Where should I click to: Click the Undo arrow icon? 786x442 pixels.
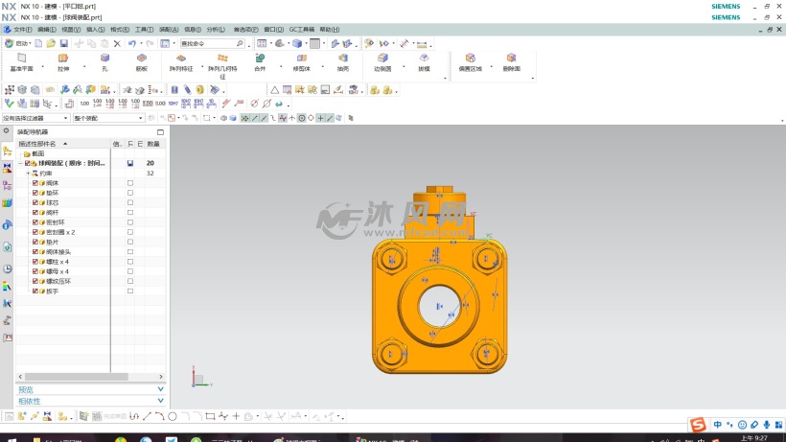(132, 43)
